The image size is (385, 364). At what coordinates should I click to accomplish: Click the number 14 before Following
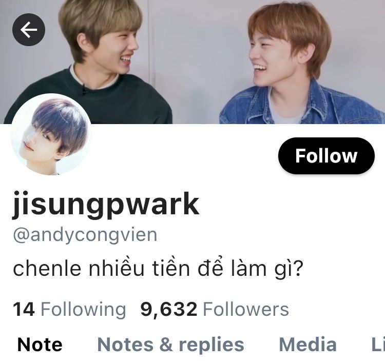pos(24,309)
